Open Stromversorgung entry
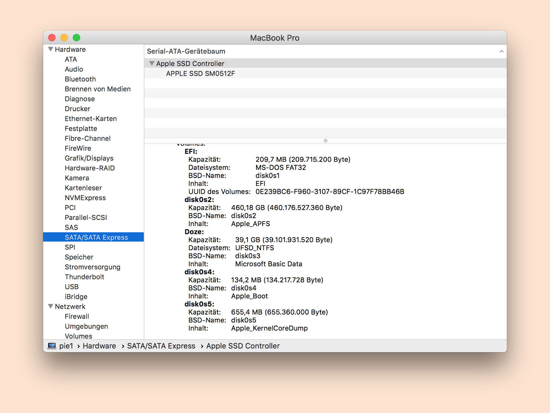 (92, 267)
